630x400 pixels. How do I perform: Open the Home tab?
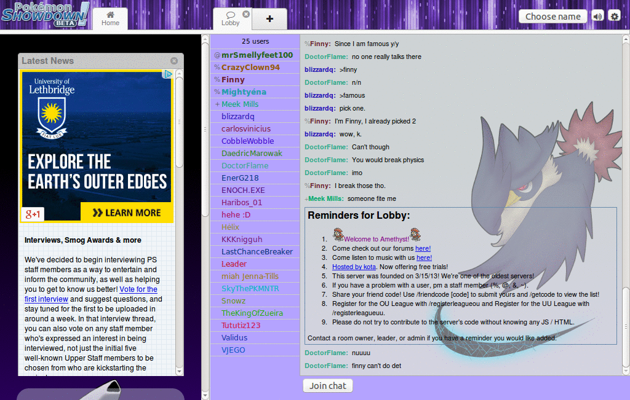(110, 18)
